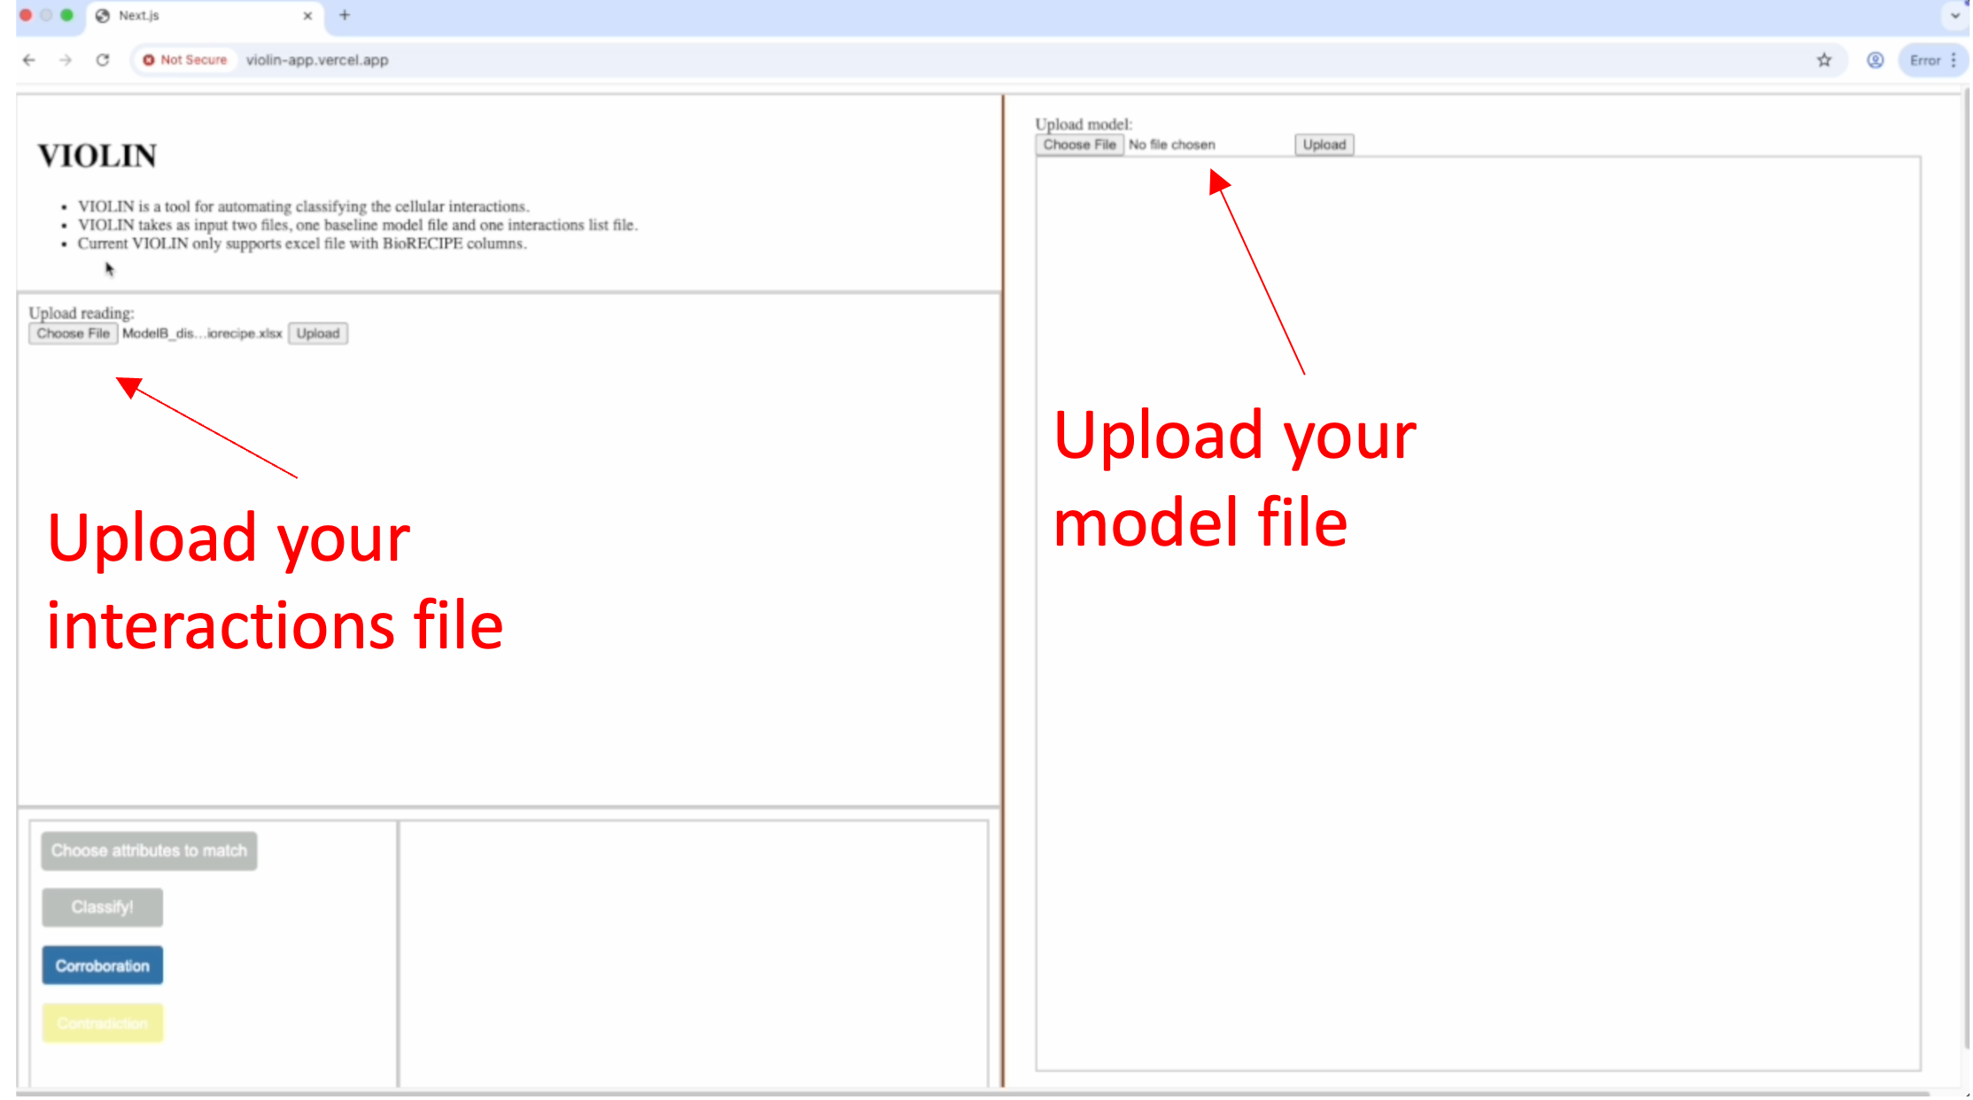The width and height of the screenshot is (1973, 1100).
Task: Click the selected file name ModelB_dis...iorecipe.xlsx
Action: (x=202, y=334)
